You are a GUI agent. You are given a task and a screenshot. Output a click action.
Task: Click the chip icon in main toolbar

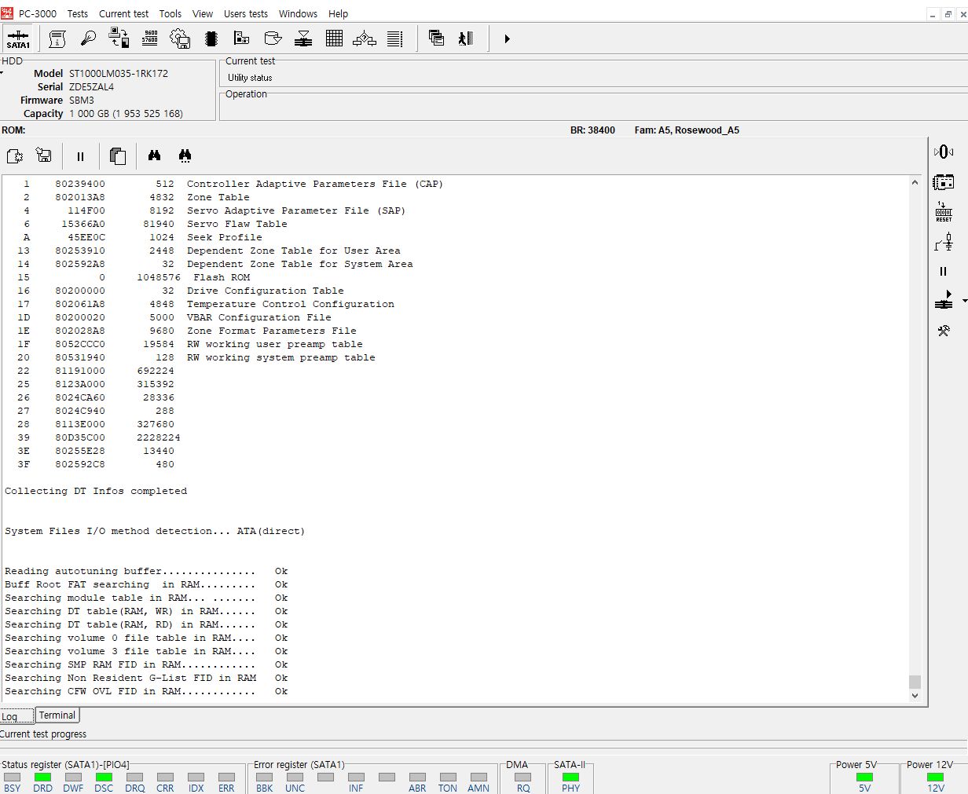point(211,38)
